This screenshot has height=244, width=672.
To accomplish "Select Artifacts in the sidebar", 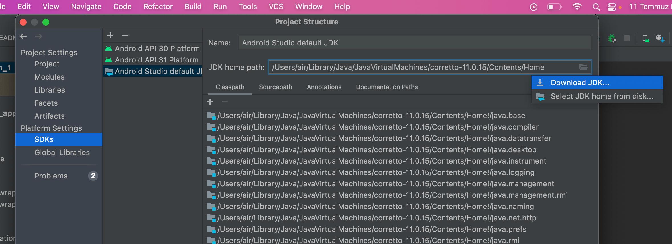I will (50, 116).
